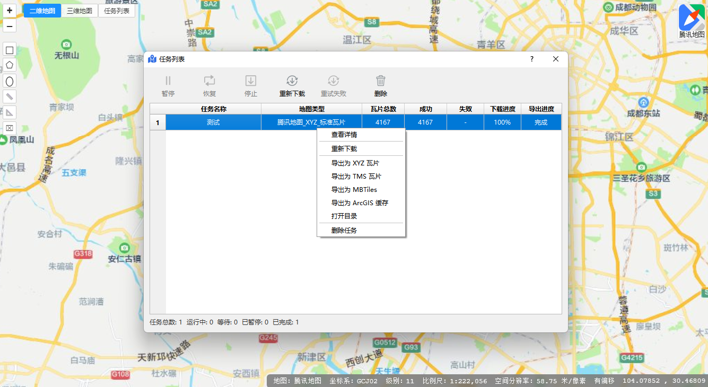Click 空间分辨率 58.75 米/像素 status entry
Screen dimensions: 708x387
tap(540, 381)
